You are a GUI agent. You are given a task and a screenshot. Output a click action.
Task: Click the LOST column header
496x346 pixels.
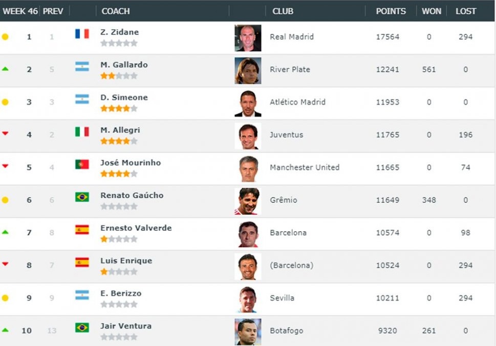tap(466, 11)
